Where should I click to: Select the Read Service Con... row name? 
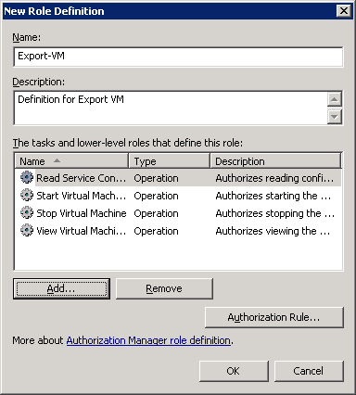82,178
